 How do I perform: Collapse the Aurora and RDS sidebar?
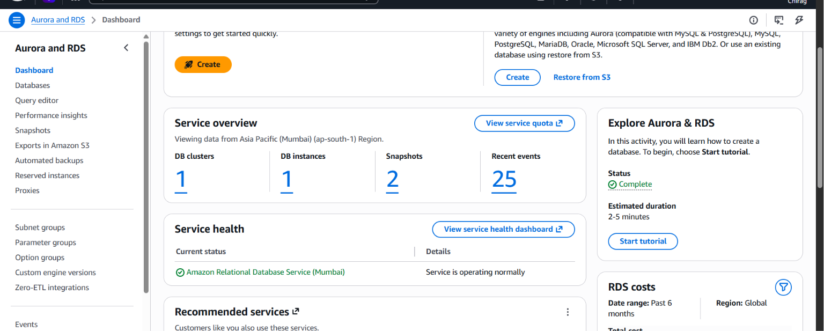[x=126, y=48]
